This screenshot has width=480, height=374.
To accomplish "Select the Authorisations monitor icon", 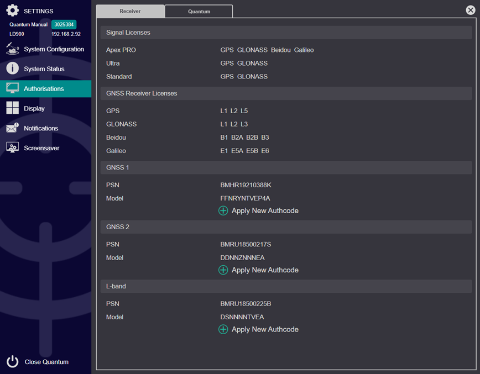I will pos(12,88).
